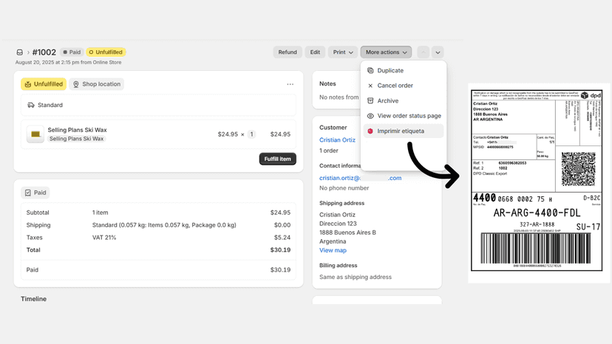Click the eye icon for order status page
Viewport: 612px width, 344px height.
370,116
